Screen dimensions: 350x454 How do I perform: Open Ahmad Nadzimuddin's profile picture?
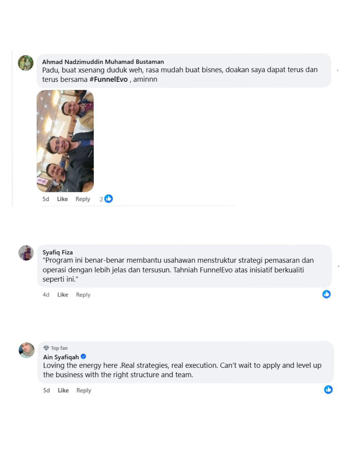point(26,63)
